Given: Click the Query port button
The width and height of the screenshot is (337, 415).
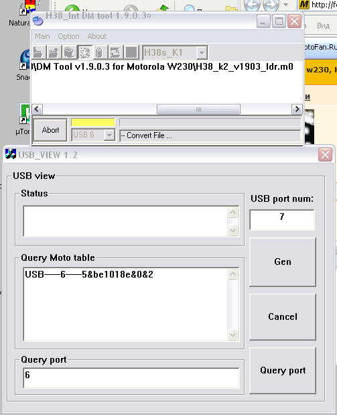Looking at the screenshot, I should click(x=283, y=371).
